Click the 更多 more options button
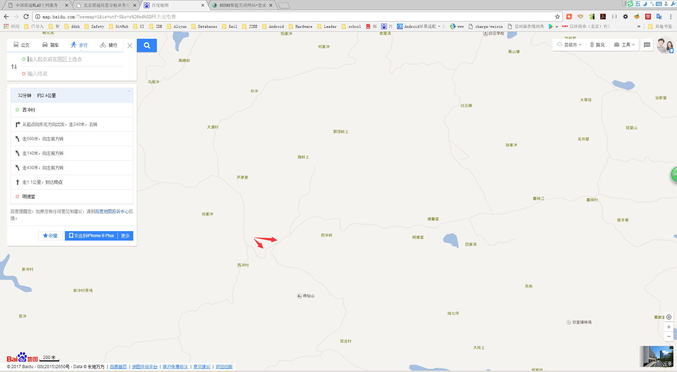The image size is (677, 372). 125,236
